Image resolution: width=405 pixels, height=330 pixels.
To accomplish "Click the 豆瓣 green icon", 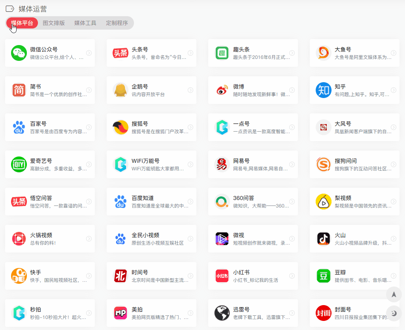I will (323, 276).
